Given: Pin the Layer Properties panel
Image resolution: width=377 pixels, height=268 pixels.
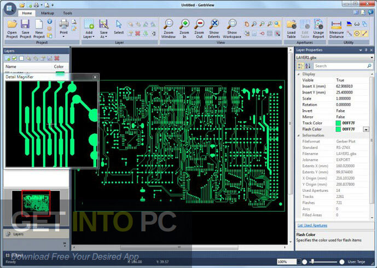Looking at the screenshot, I should coord(366,50).
